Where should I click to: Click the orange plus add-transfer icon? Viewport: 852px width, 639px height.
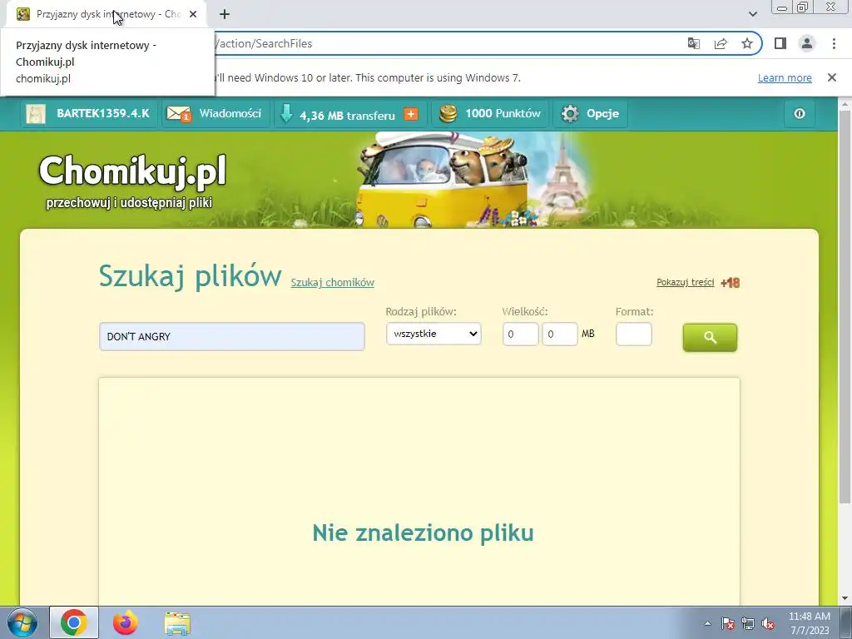pos(411,114)
